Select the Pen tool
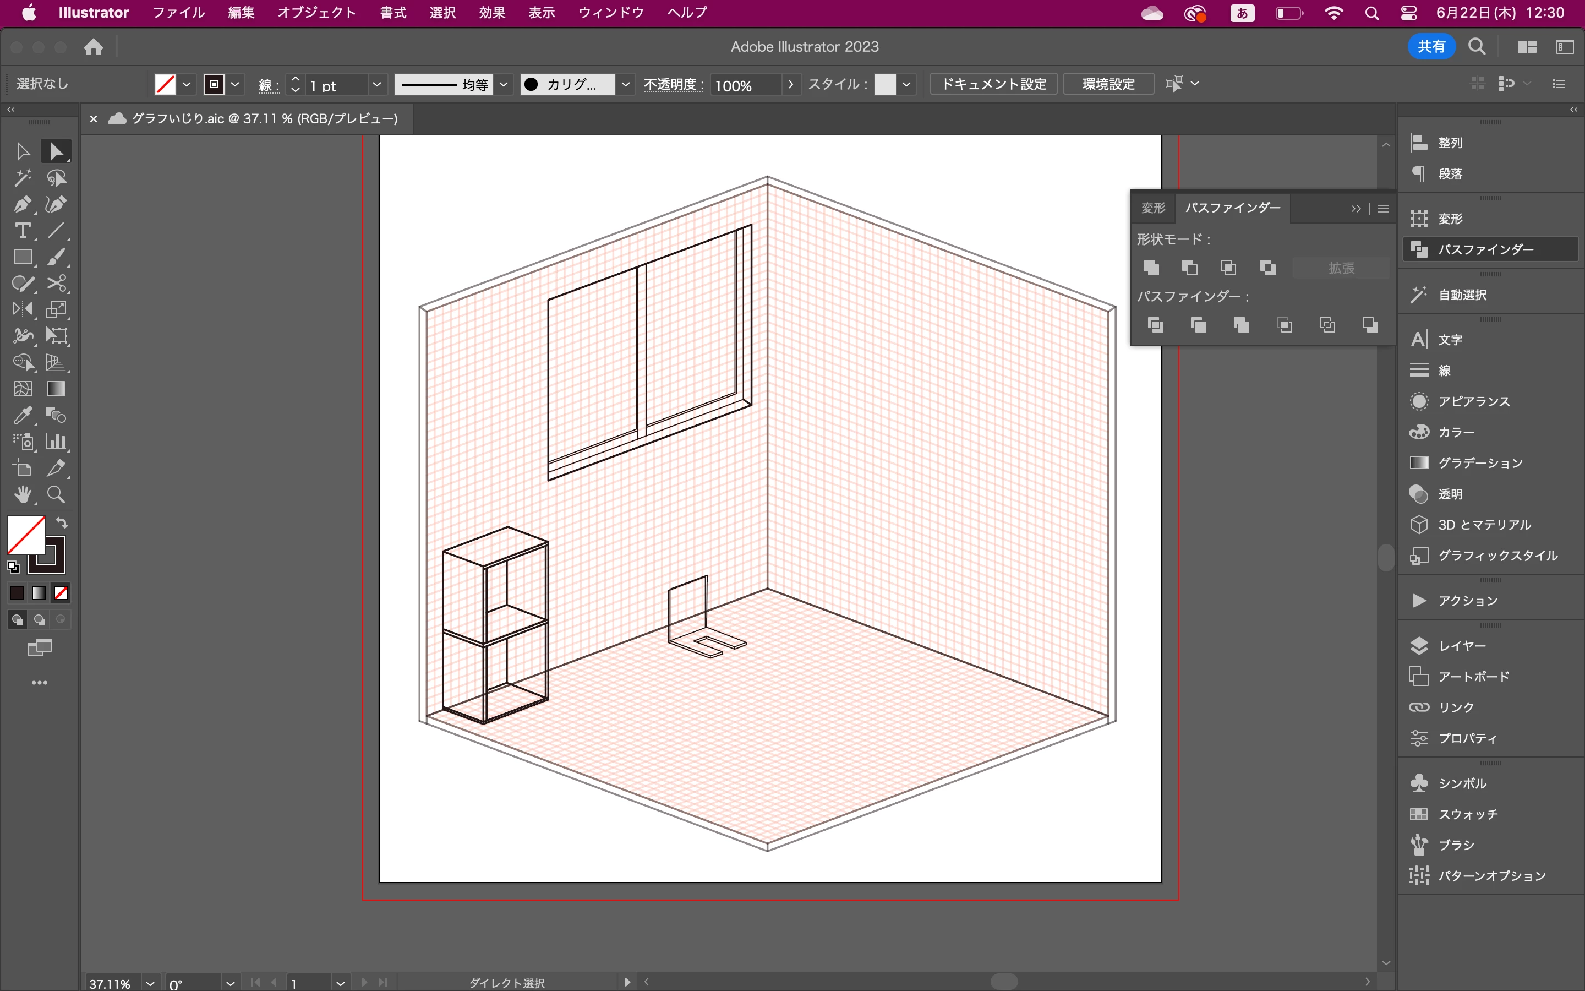 (x=22, y=204)
